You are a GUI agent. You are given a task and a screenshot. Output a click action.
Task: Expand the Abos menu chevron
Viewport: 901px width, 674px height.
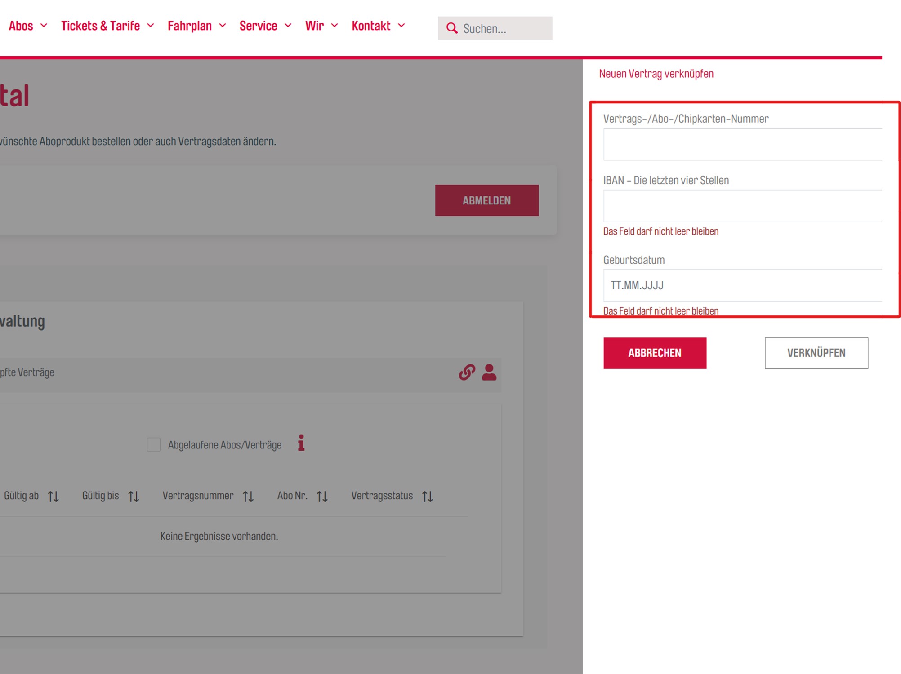click(44, 26)
